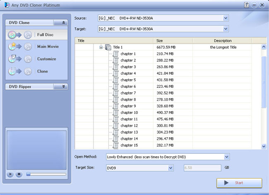
Task: Click the preview seek slider
Action: point(46,174)
